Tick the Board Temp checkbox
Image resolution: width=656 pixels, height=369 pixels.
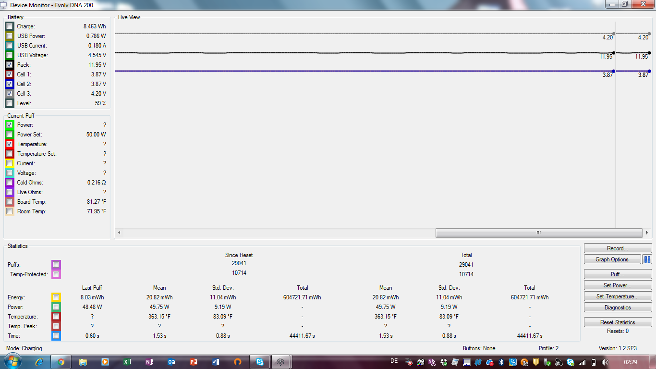coord(10,202)
